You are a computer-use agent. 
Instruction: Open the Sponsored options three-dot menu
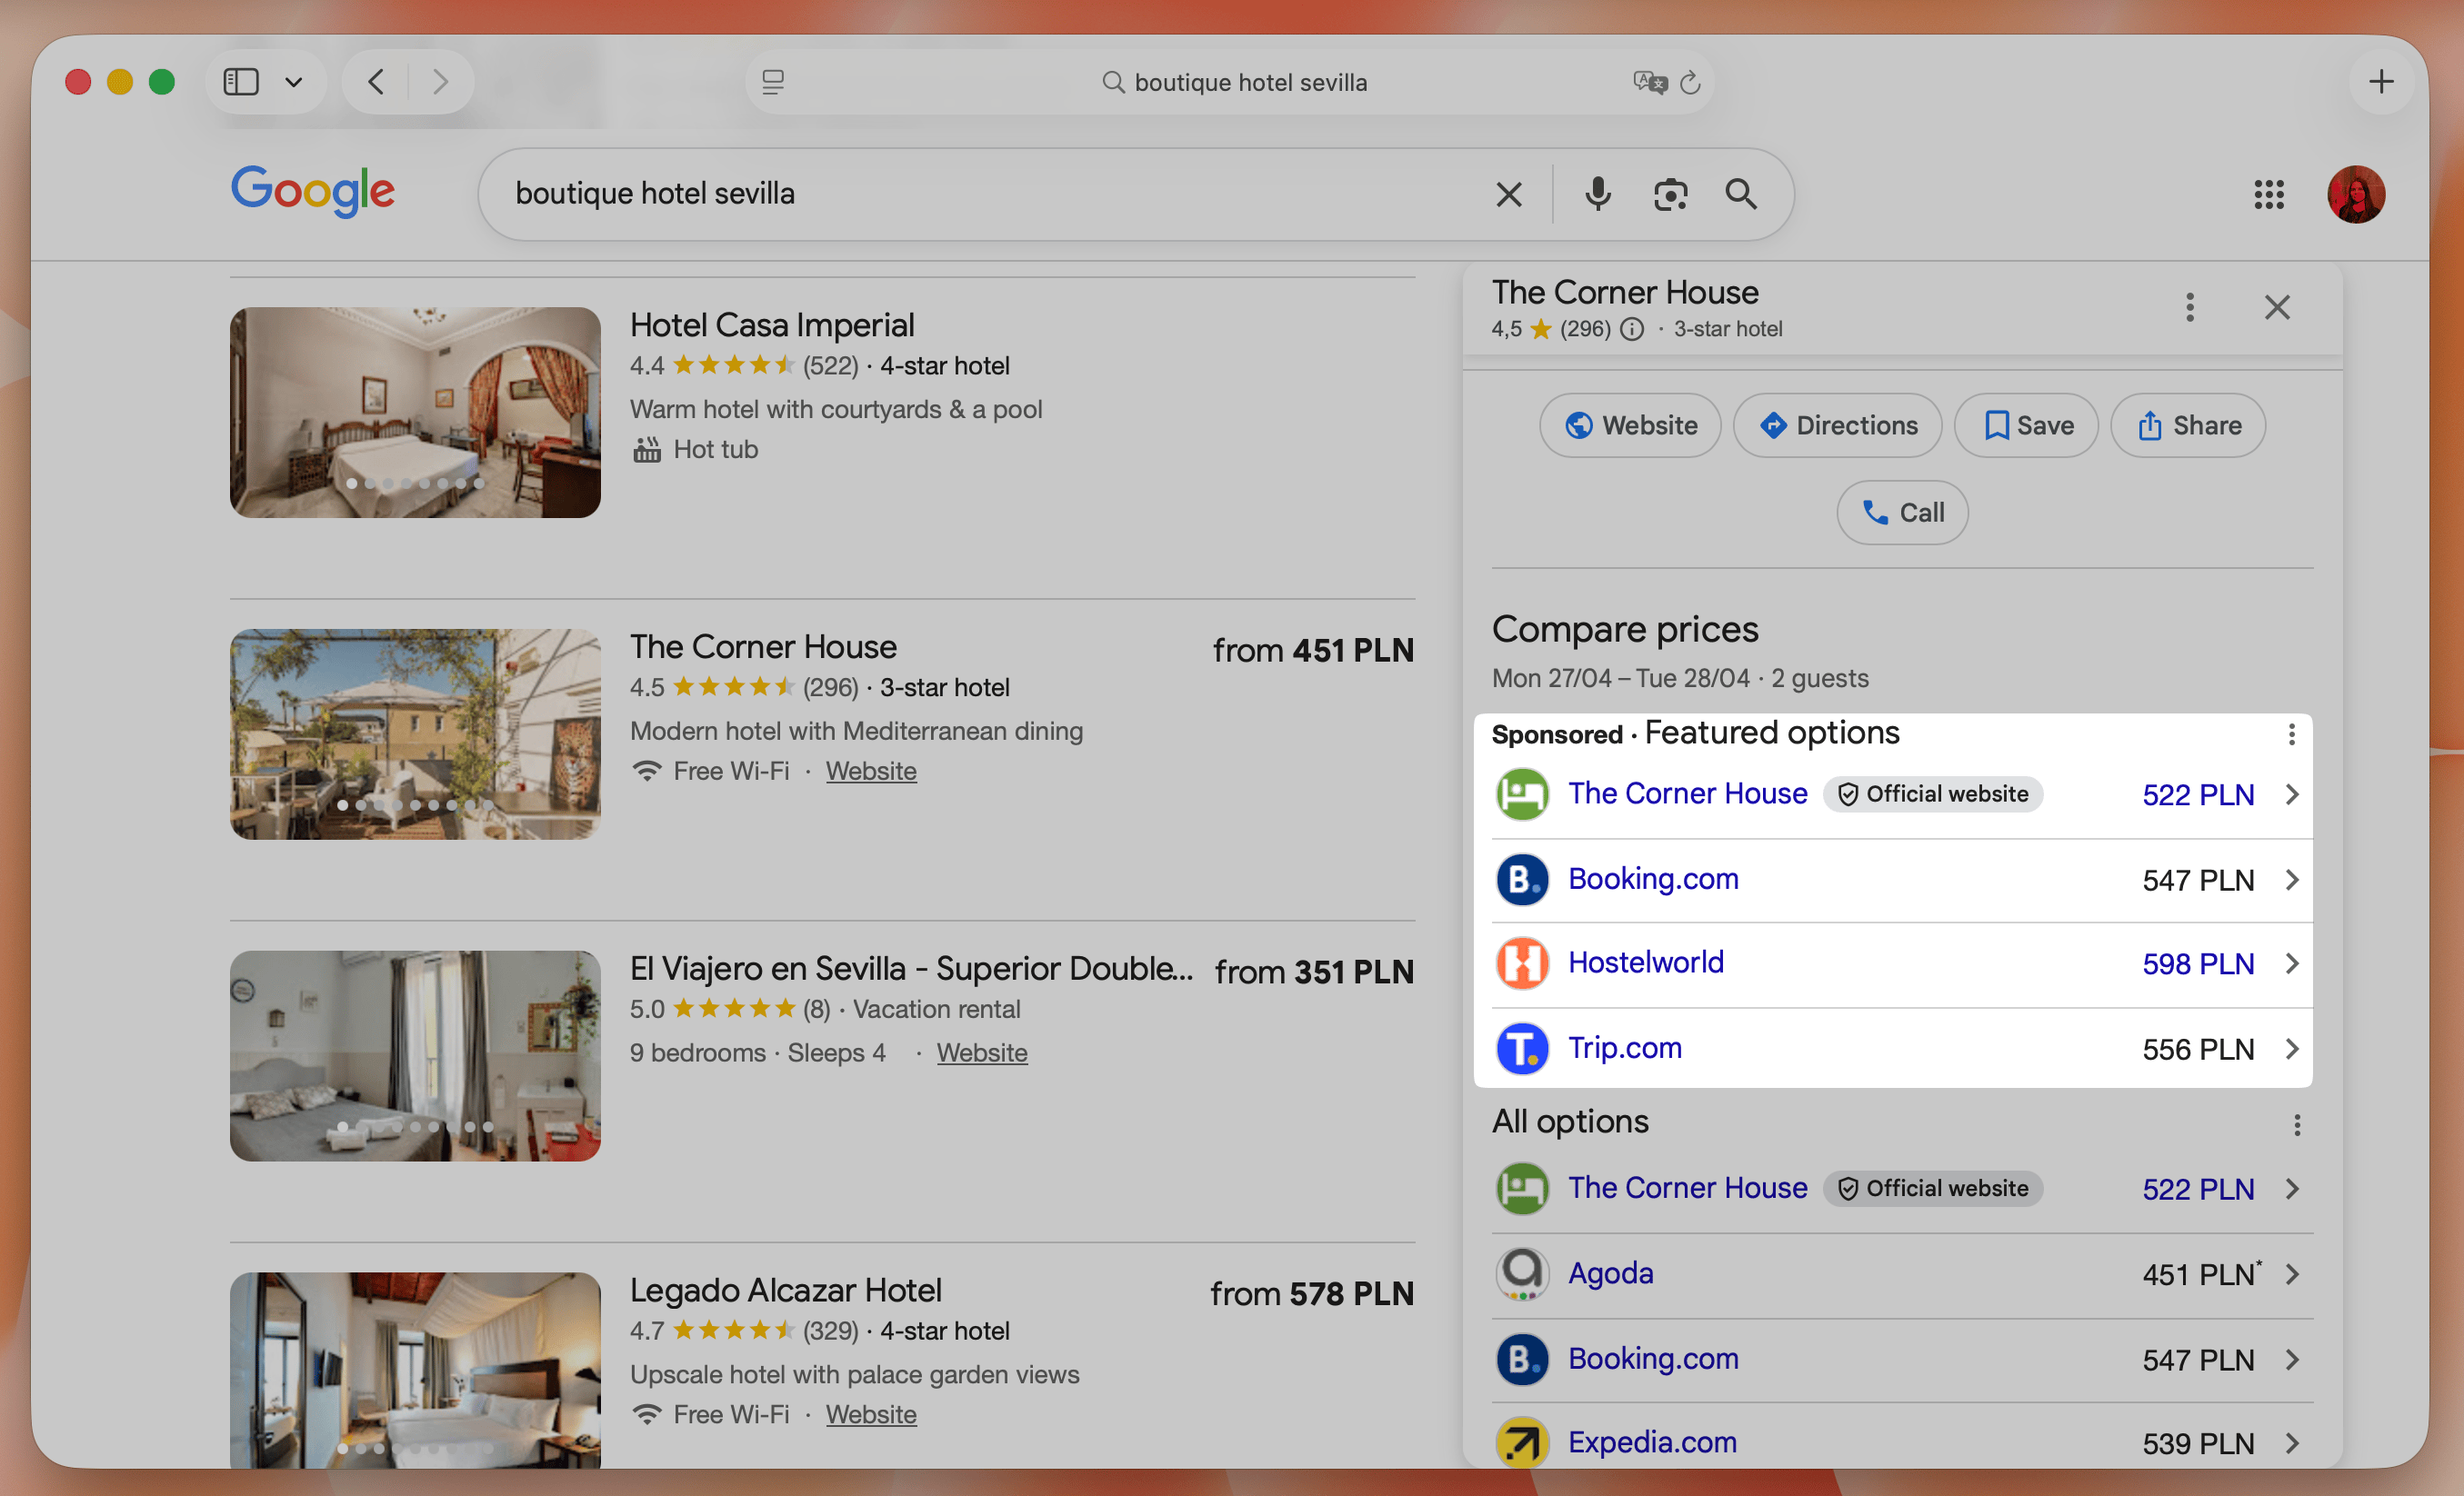point(2292,734)
